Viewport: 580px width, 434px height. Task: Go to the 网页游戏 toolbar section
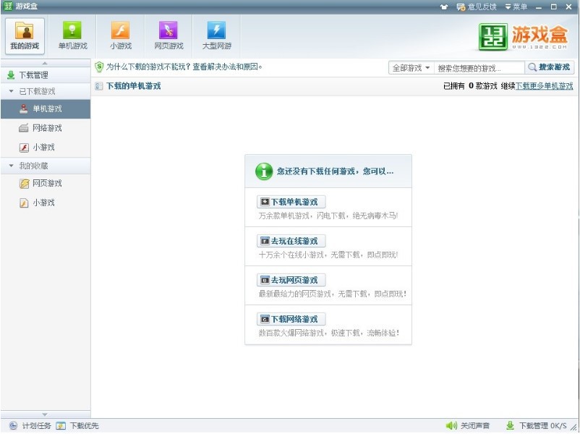tap(169, 35)
